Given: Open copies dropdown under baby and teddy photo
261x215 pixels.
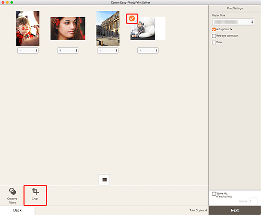Looking at the screenshot, I should 148,50.
